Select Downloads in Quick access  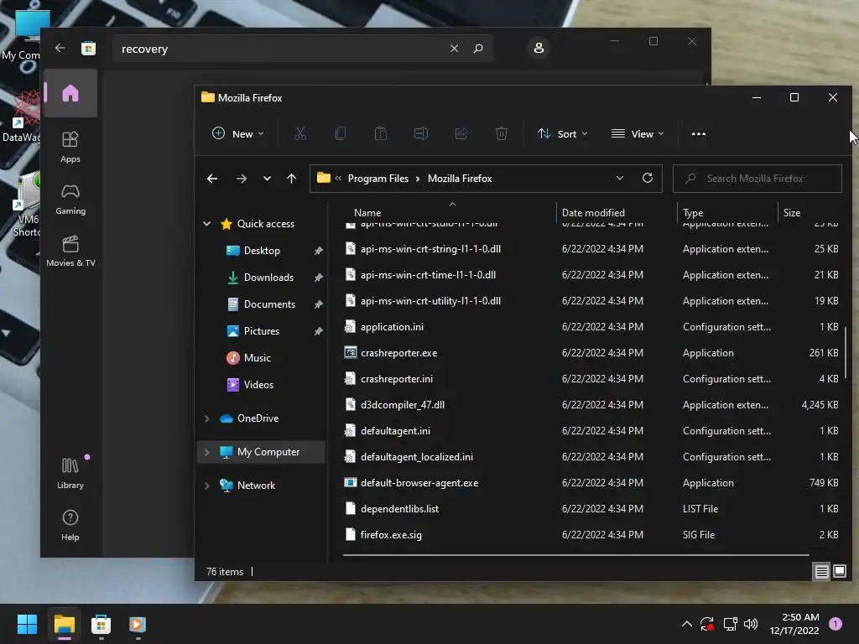pyautogui.click(x=268, y=277)
